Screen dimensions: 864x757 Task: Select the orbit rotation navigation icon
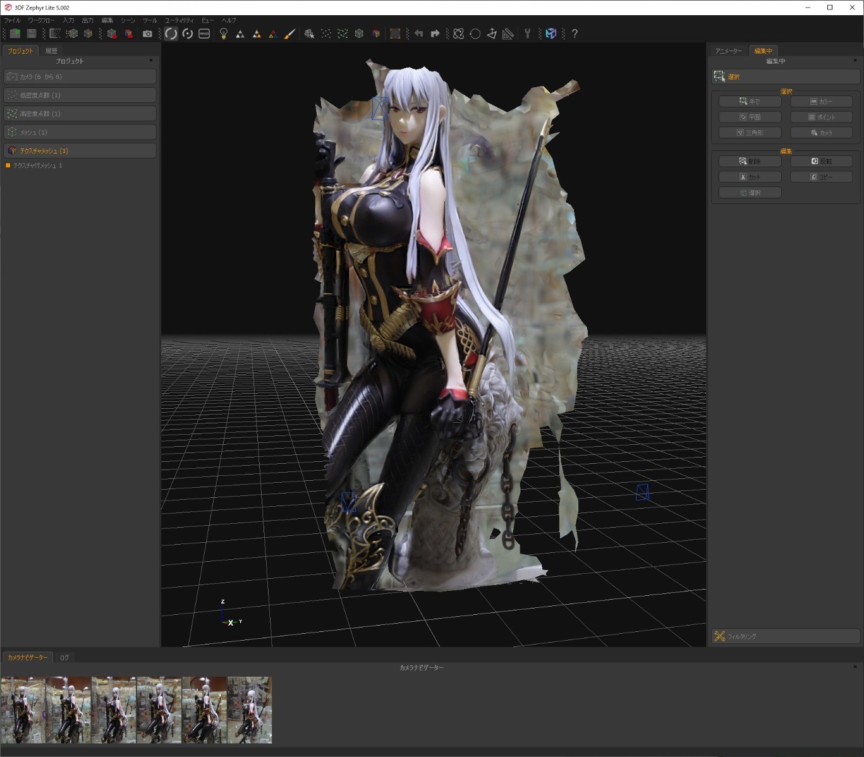click(171, 33)
